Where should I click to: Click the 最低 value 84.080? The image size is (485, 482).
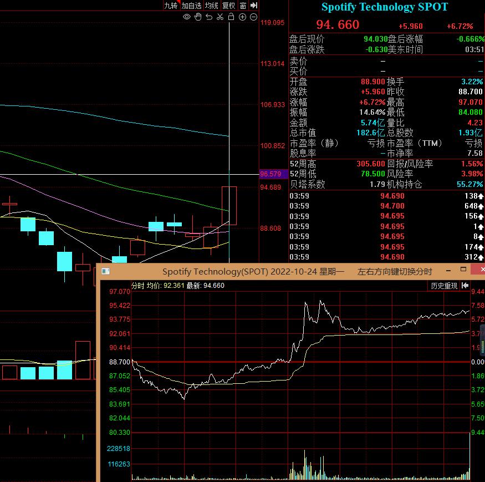click(471, 113)
